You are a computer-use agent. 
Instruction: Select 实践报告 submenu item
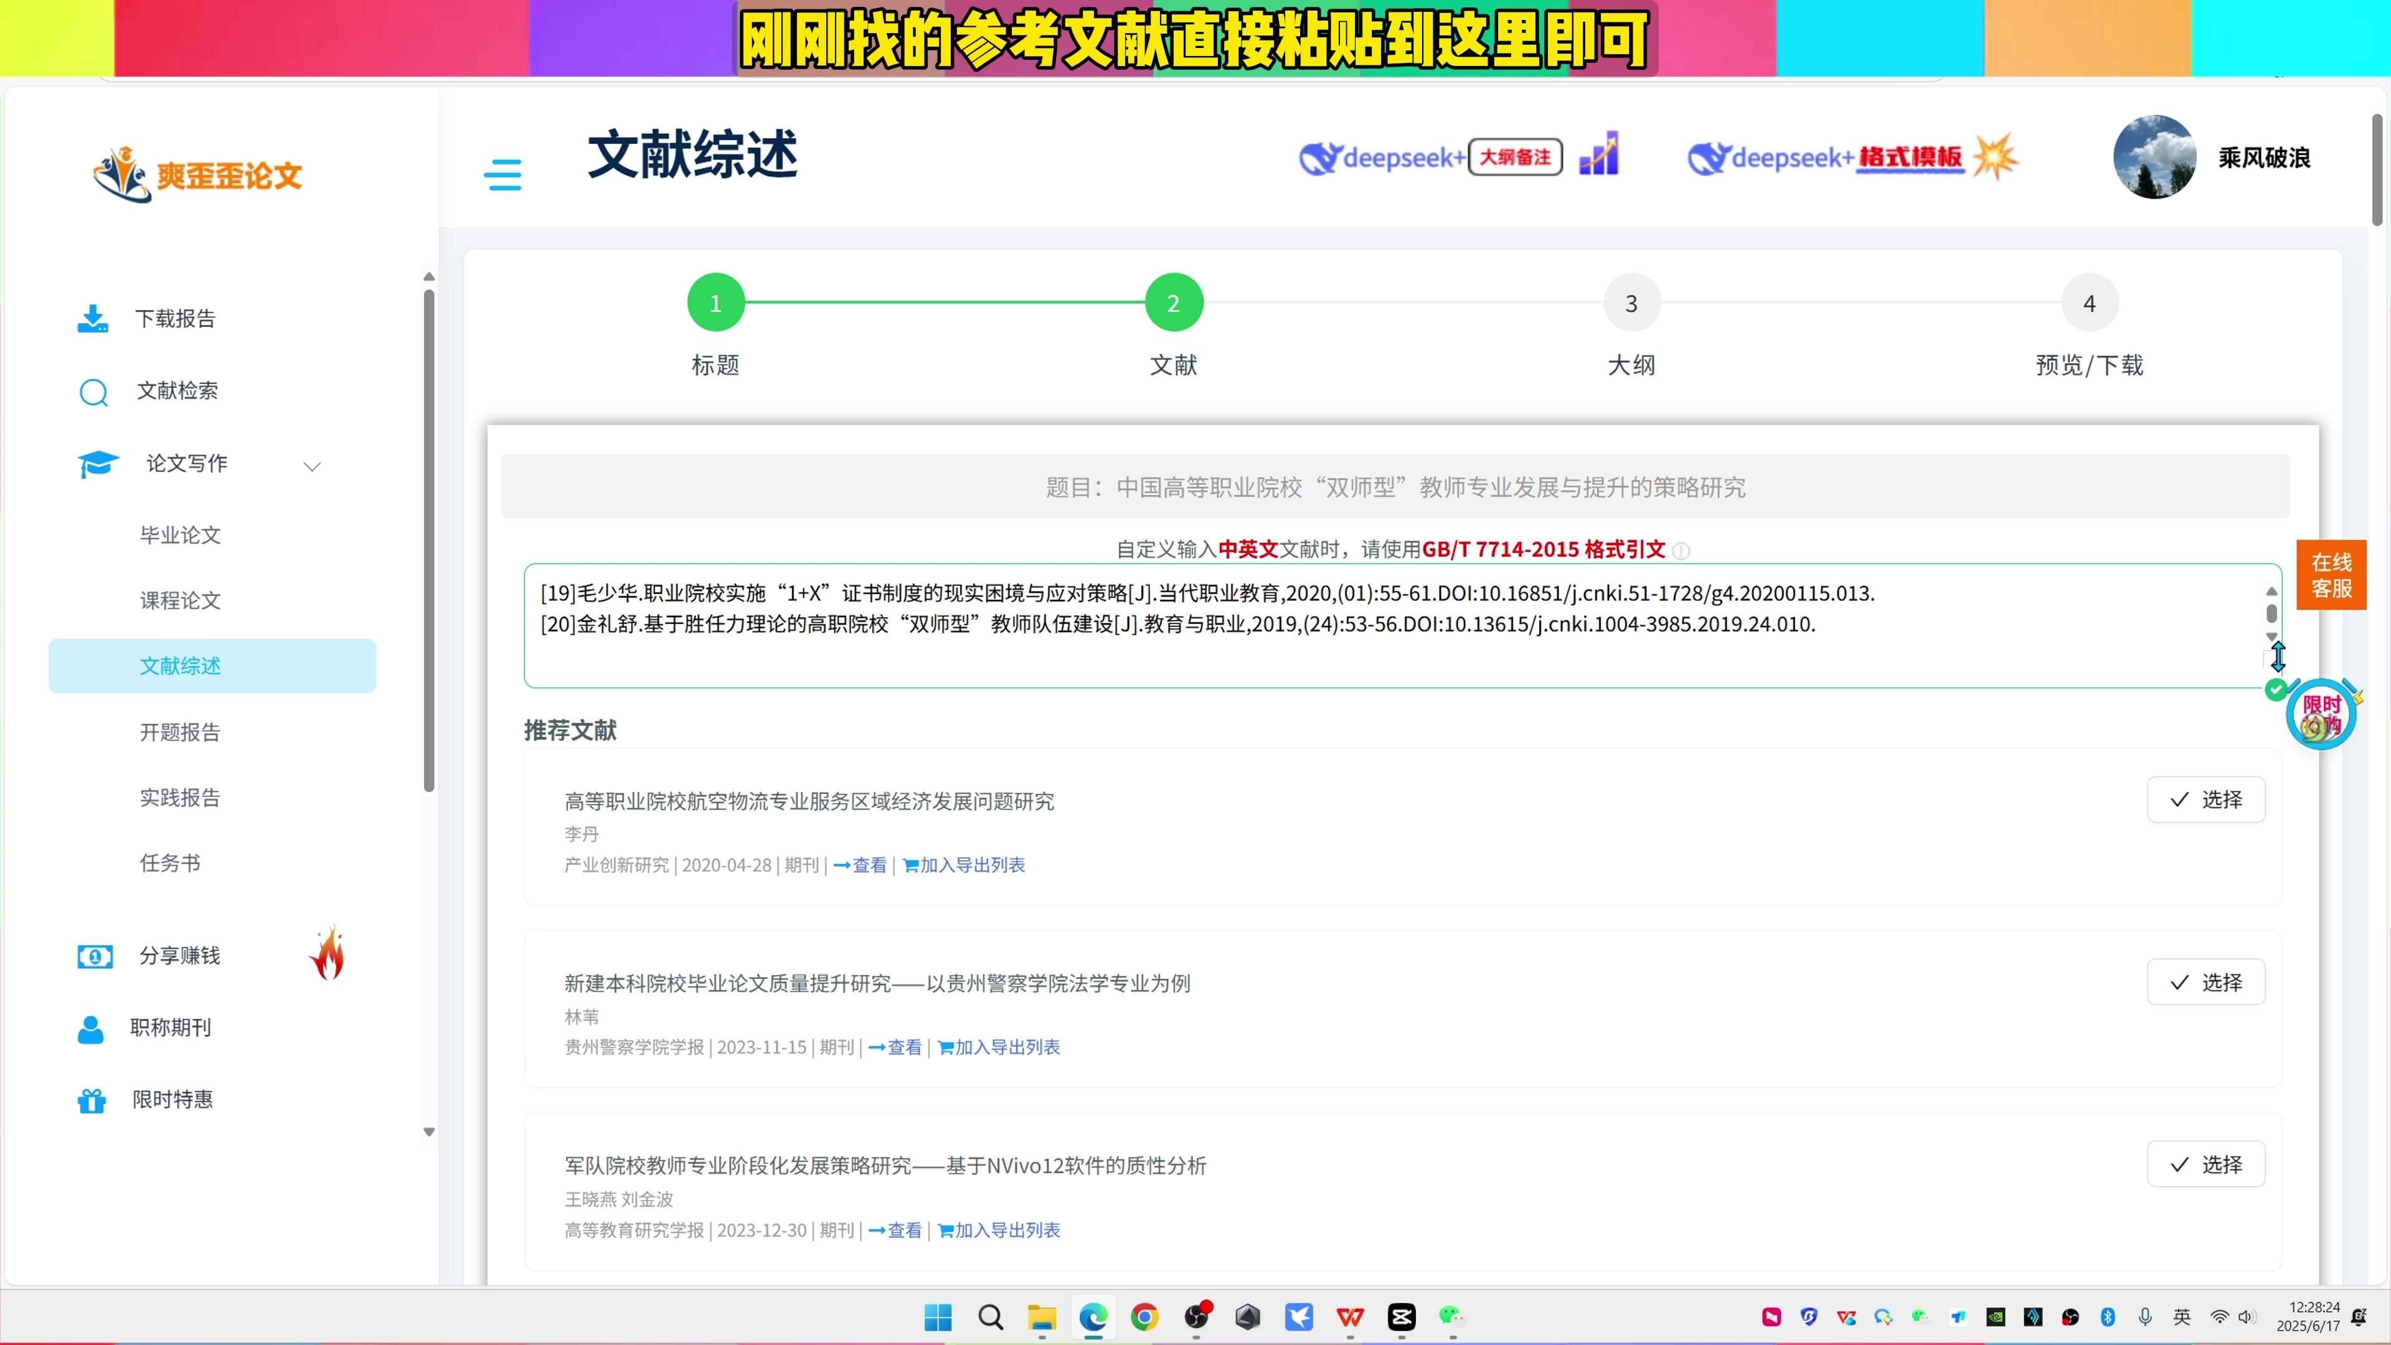[180, 797]
